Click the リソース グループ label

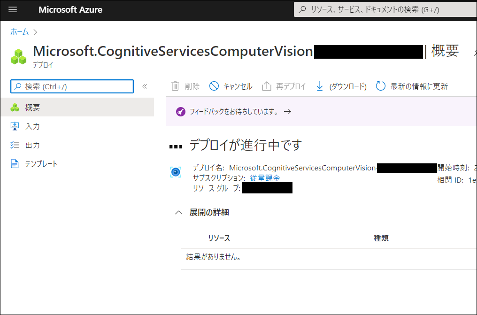pyautogui.click(x=216, y=188)
